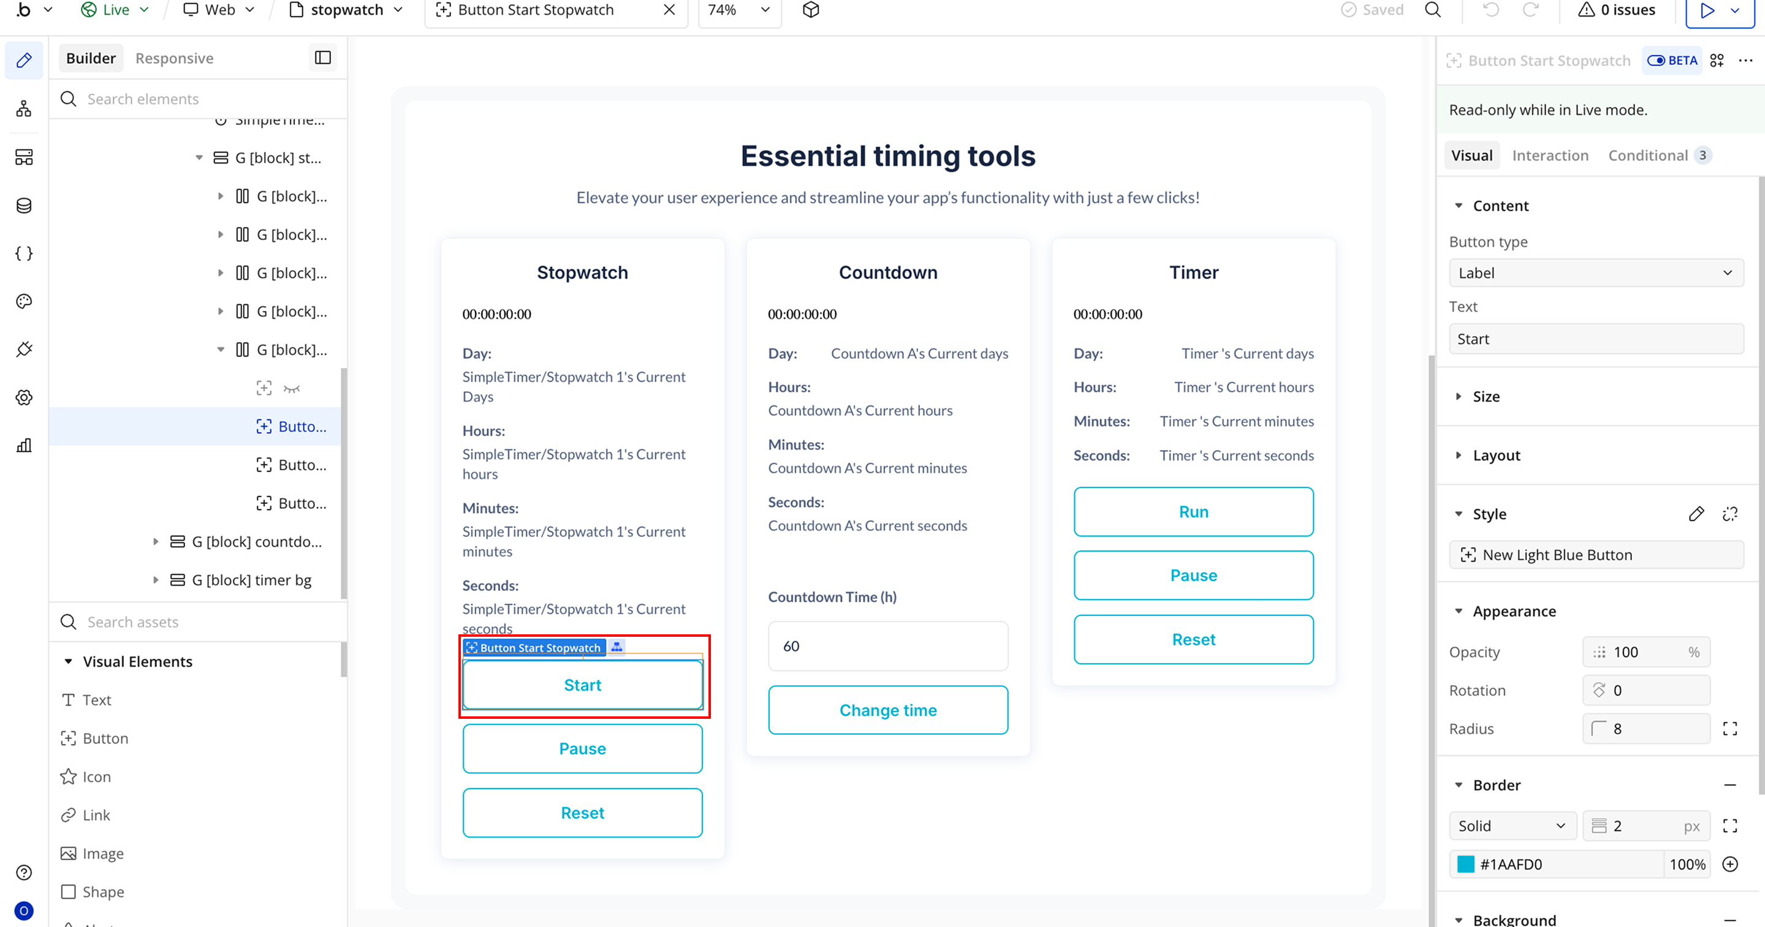
Task: Click the edit style pencil icon
Action: click(1696, 514)
